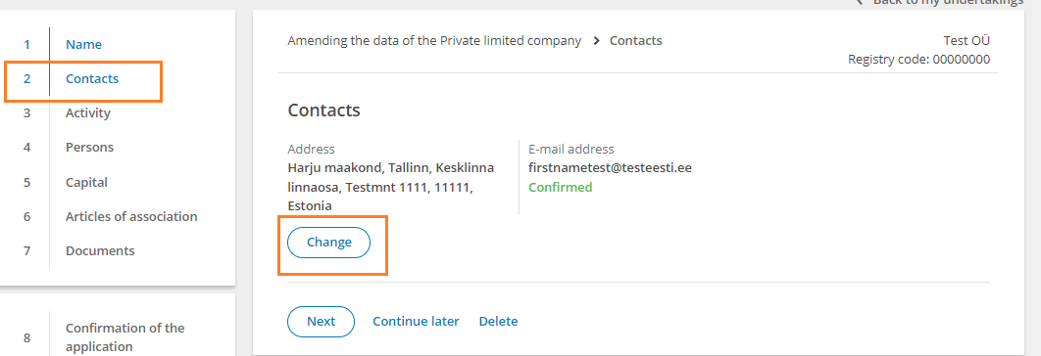
Task: Click the Contacts breadcrumb item
Action: 636,40
